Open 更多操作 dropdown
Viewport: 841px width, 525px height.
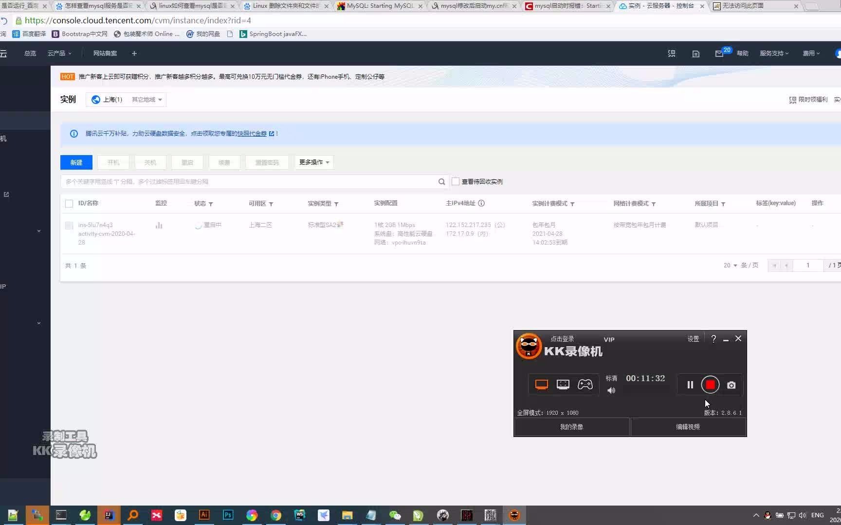314,162
